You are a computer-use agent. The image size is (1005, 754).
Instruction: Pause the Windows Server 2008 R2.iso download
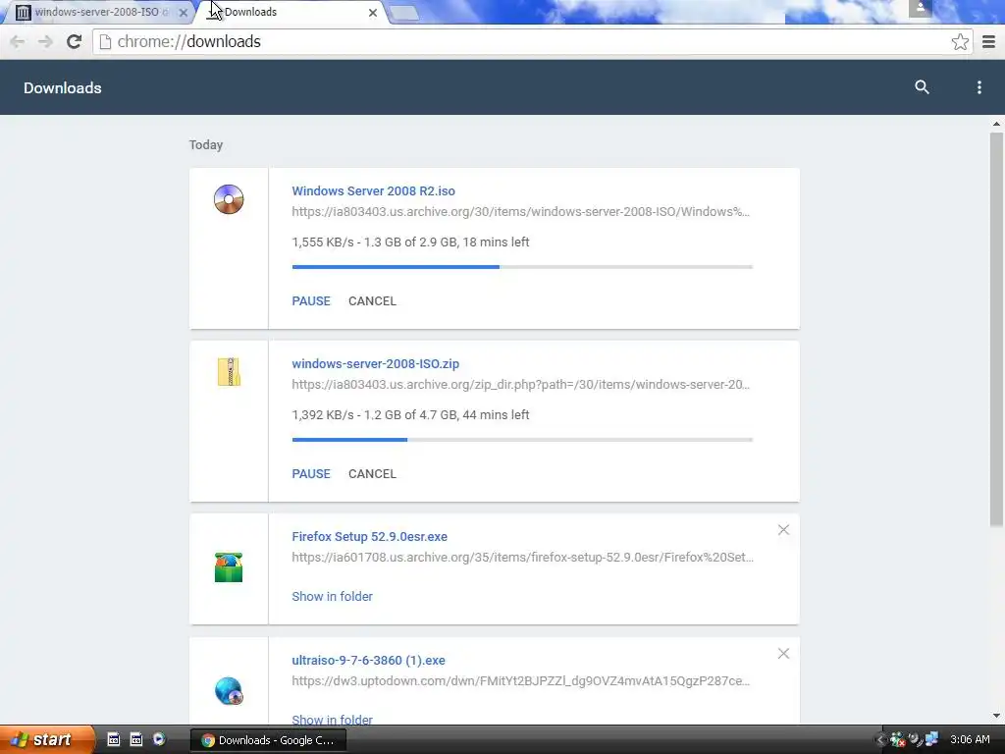point(311,300)
